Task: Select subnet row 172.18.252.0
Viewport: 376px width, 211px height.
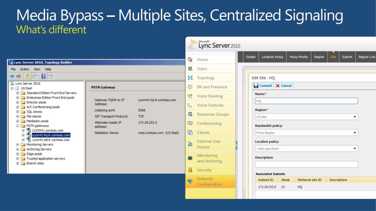Action: tap(315, 187)
